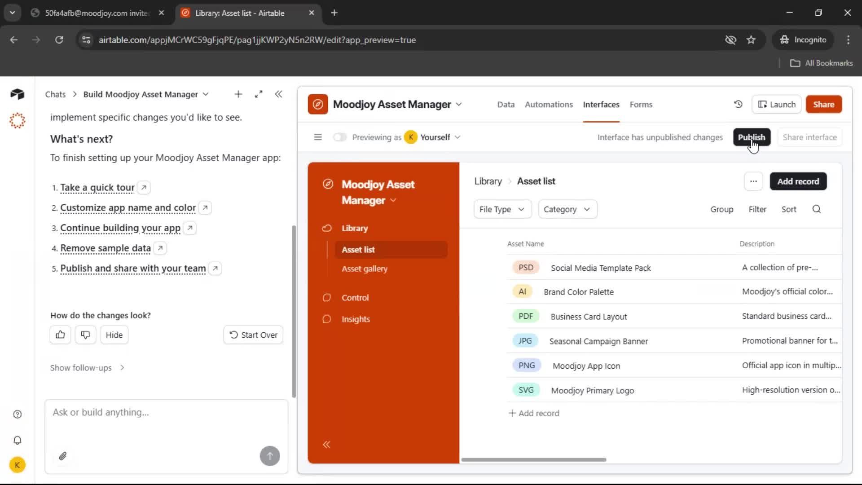View site information icon in address bar

(x=86, y=40)
